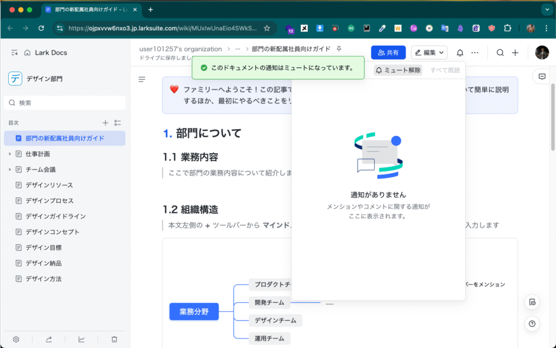Click the plus icon to create new
The height and width of the screenshot is (348, 556).
[x=515, y=53]
